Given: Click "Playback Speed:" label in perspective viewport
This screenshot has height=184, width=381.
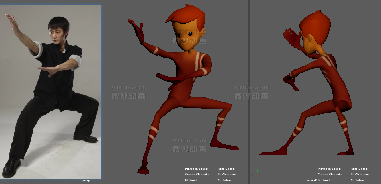Looking at the screenshot, I should click(196, 169).
